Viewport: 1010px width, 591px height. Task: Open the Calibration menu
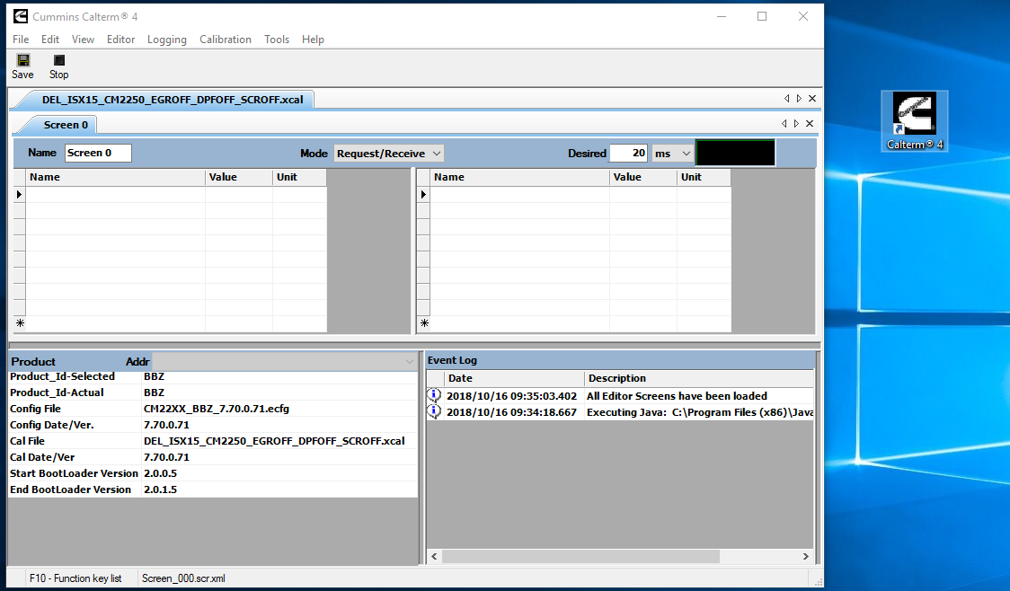(225, 39)
